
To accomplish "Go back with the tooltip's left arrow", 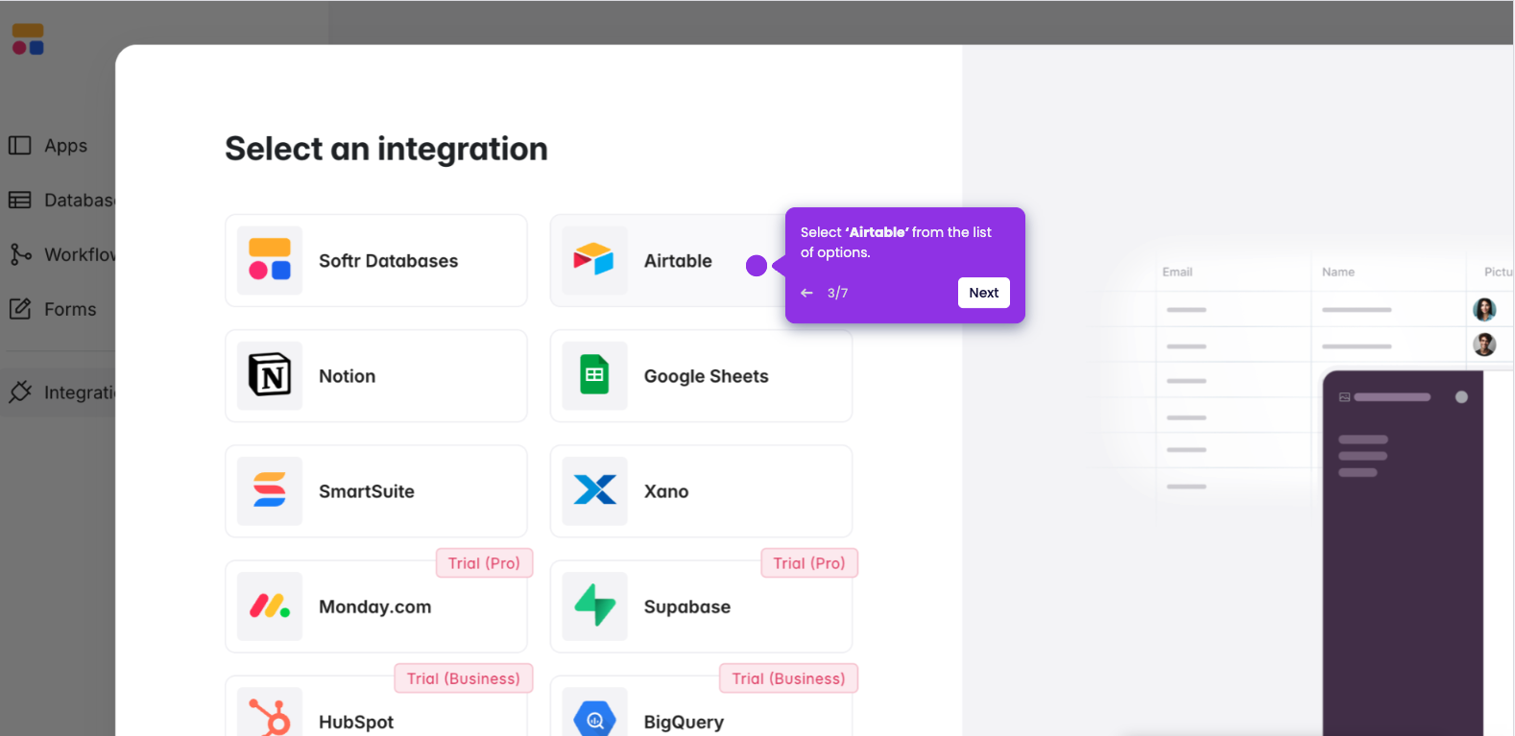I will pos(806,293).
